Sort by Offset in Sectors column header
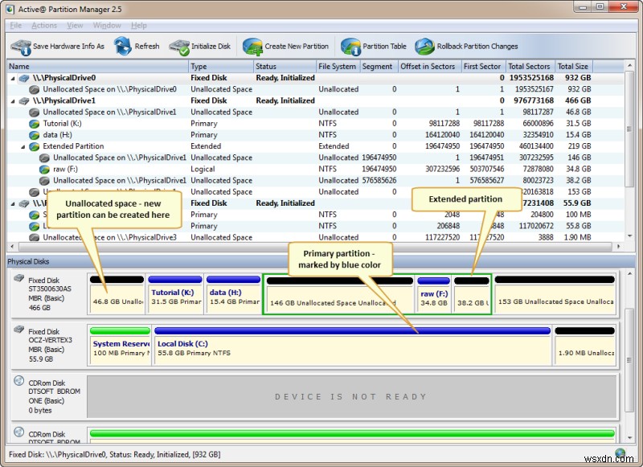Screen dimensions: 643x467 [x=430, y=67]
